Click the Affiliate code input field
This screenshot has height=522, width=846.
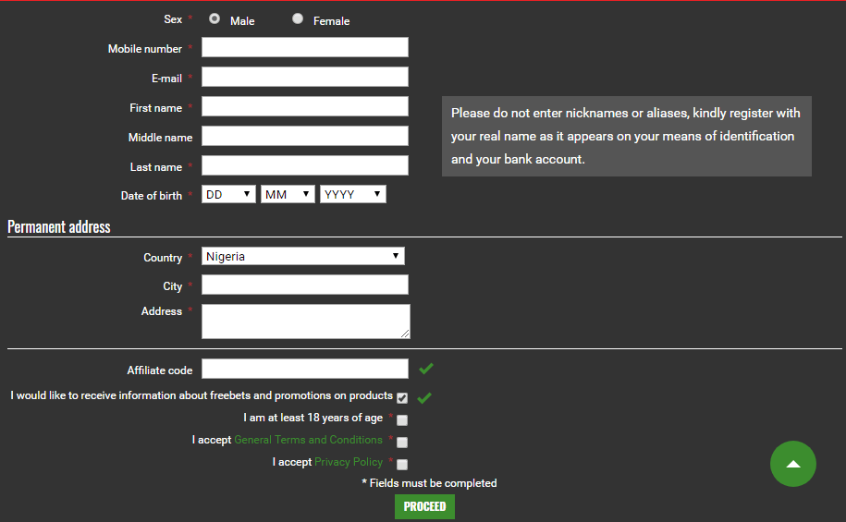click(304, 370)
